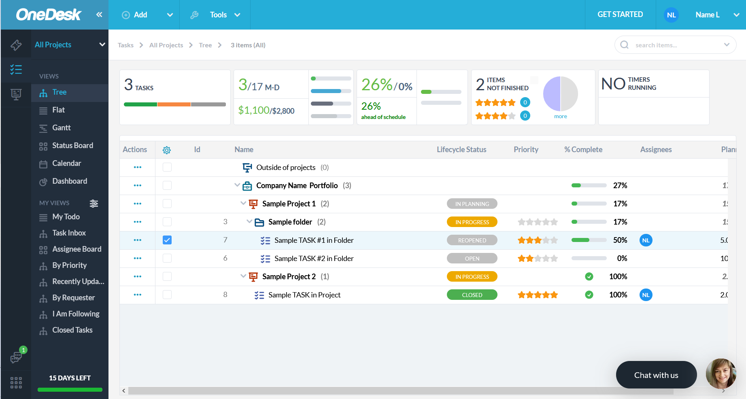Click the Outside of projects icon
Viewport: 746px width, 399px height.
[247, 168]
